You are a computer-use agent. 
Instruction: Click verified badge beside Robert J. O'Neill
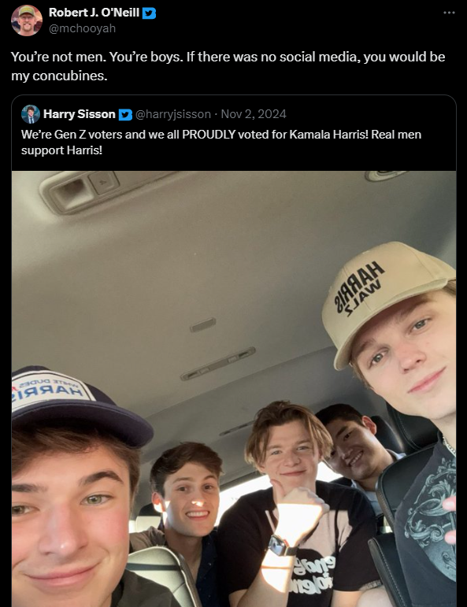click(149, 13)
